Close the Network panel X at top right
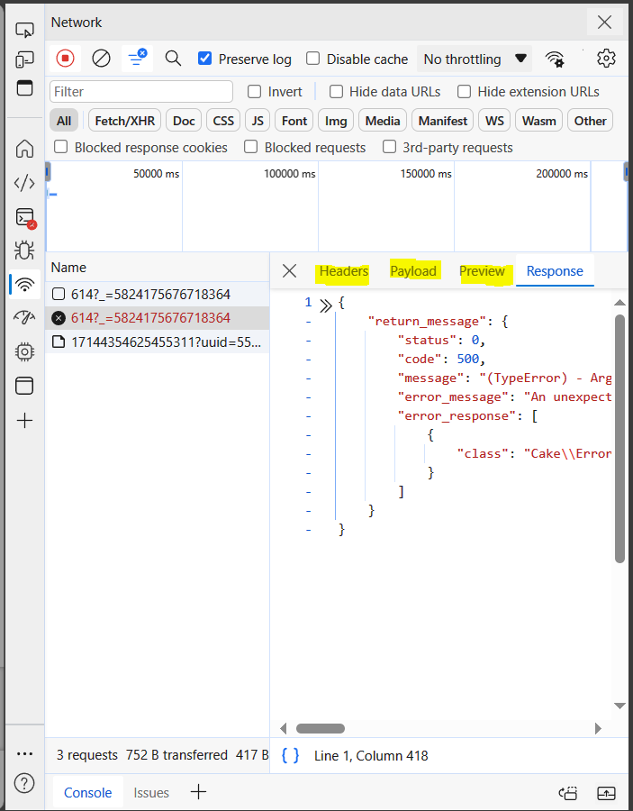The height and width of the screenshot is (811, 633). 604,23
